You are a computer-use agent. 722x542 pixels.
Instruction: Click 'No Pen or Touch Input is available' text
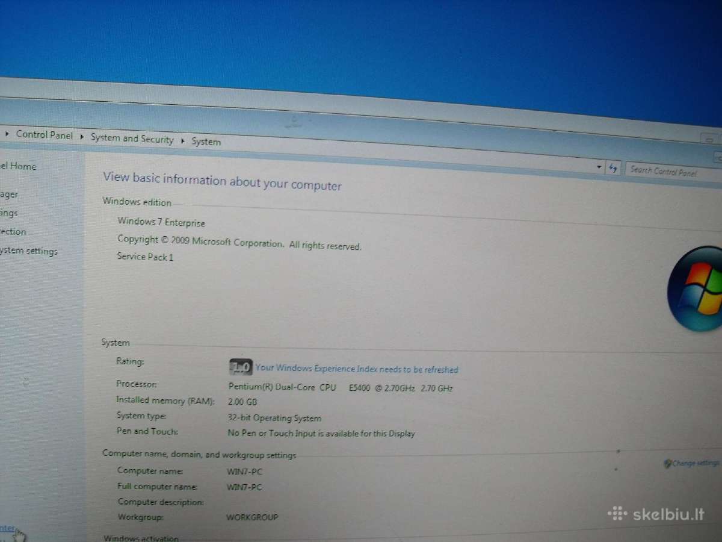coord(321,433)
